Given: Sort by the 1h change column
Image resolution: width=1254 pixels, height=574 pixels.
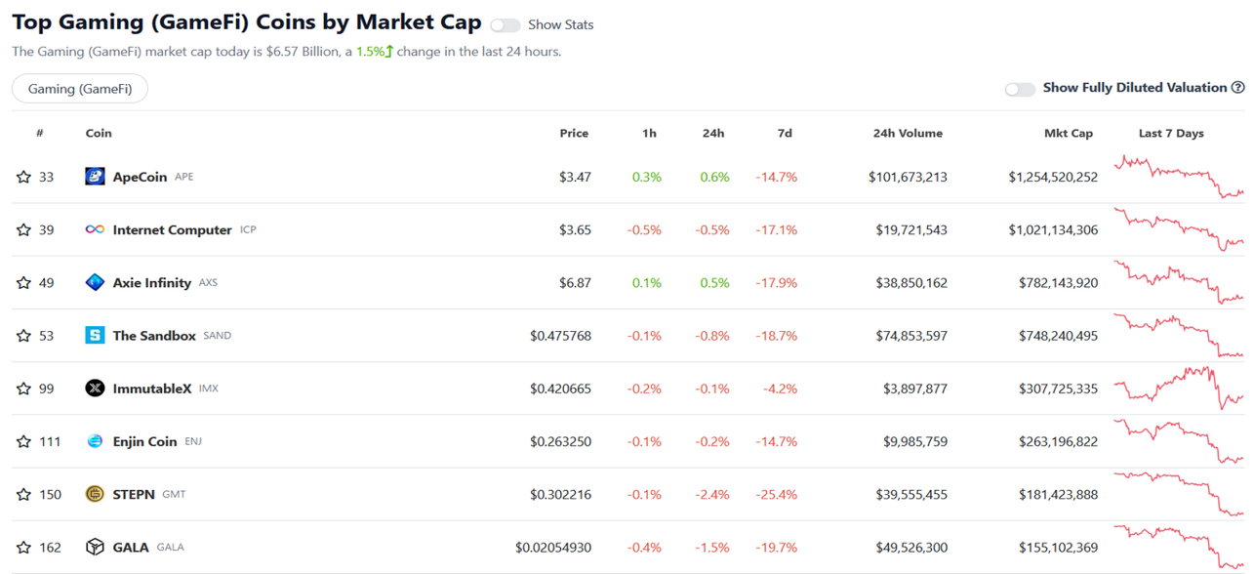Looking at the screenshot, I should (649, 133).
